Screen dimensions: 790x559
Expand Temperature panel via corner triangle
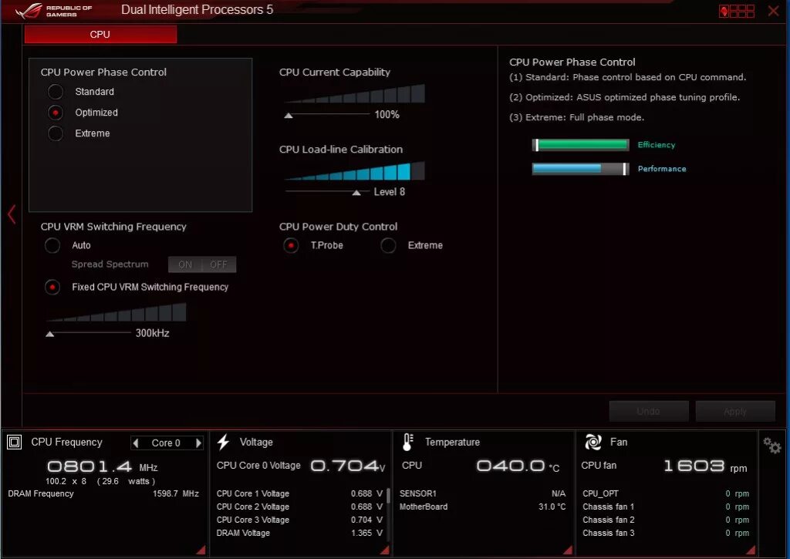568,550
